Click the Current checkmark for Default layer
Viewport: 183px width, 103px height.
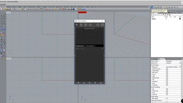coord(166,19)
